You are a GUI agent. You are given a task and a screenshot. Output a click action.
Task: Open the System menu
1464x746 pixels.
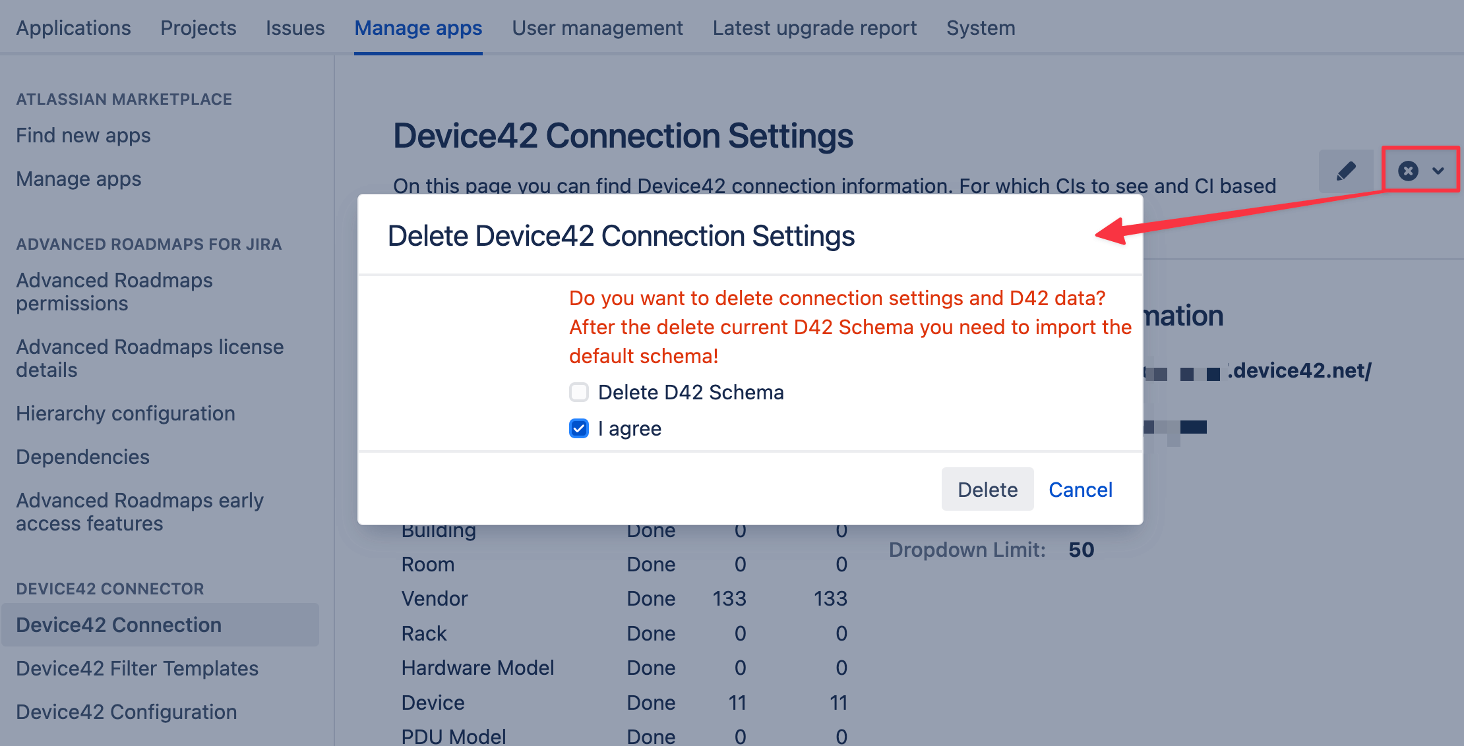981,28
